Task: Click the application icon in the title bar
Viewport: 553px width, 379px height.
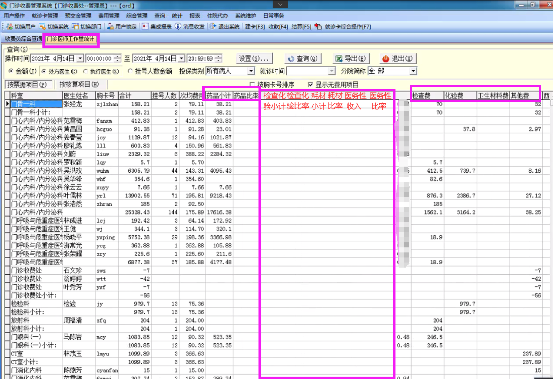Action: click(x=4, y=5)
